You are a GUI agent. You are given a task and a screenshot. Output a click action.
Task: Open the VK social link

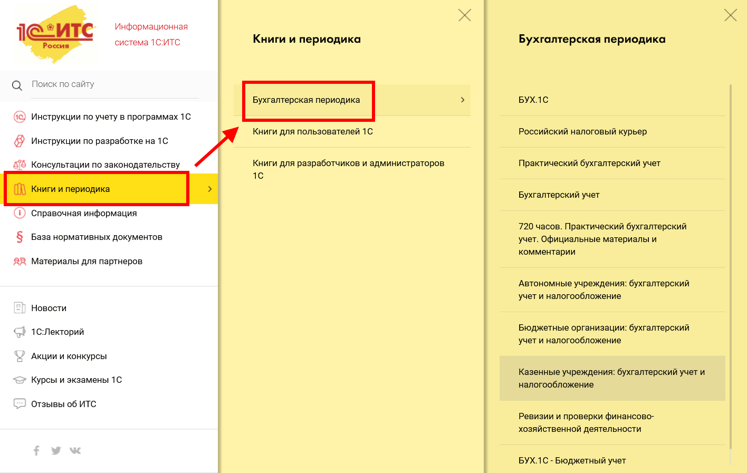coord(75,450)
